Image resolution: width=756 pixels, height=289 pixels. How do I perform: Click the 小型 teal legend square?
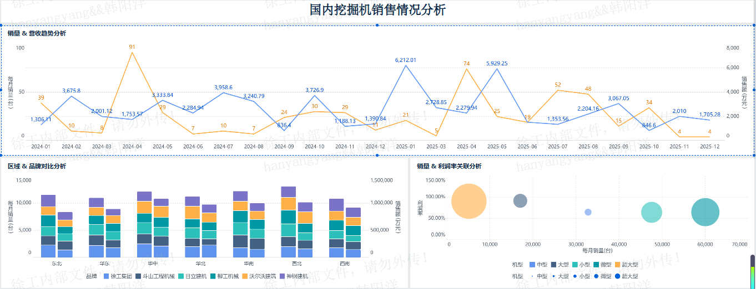(575, 265)
